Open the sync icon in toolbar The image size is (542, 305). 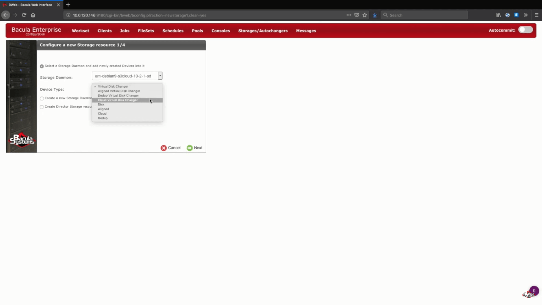[508, 15]
